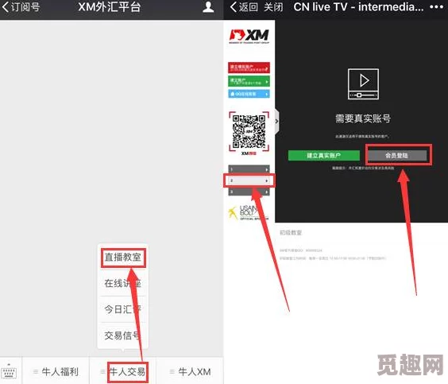
Task: Click the blue QQ online support banner
Action: tap(249, 94)
